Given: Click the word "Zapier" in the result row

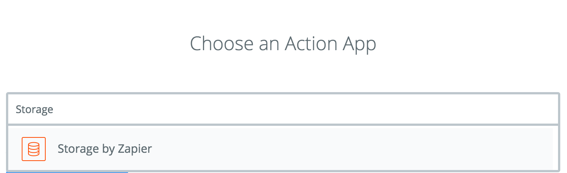Looking at the screenshot, I should pyautogui.click(x=135, y=149).
